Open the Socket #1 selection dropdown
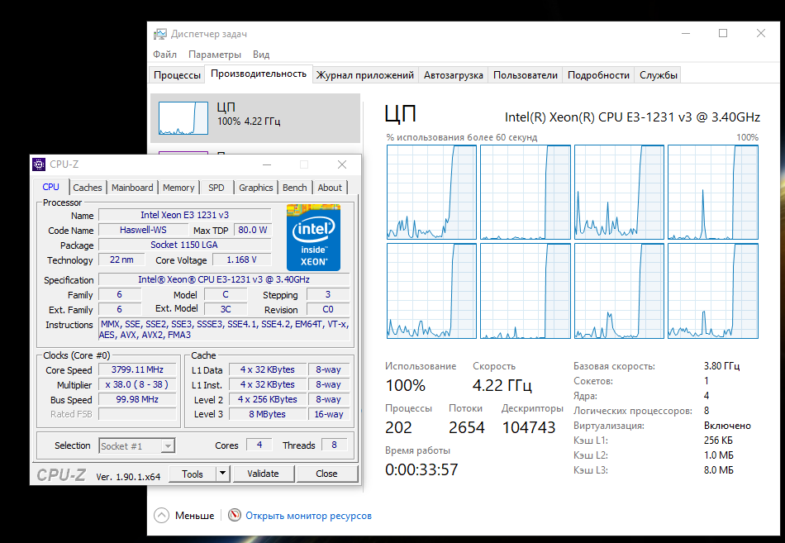 pyautogui.click(x=136, y=445)
